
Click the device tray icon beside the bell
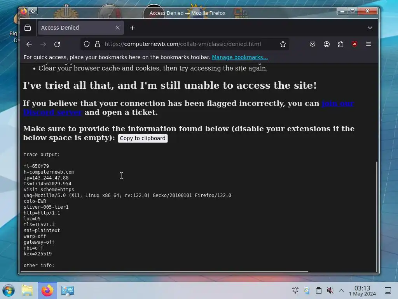tap(307, 290)
